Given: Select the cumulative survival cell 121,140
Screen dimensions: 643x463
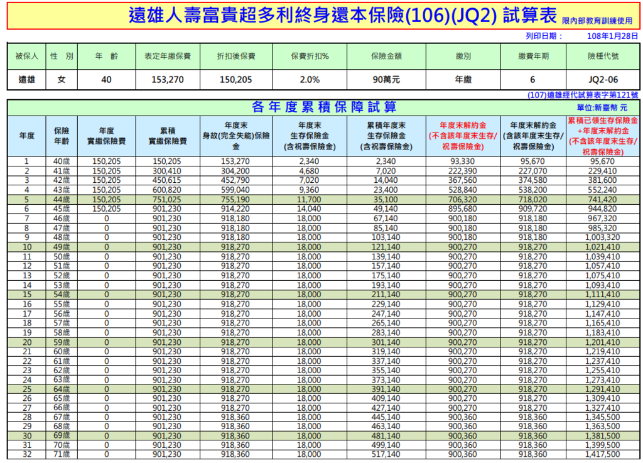Looking at the screenshot, I should 386,247.
